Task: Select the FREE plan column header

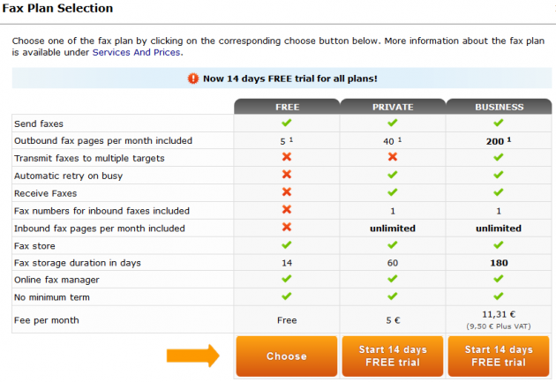Action: (x=287, y=107)
